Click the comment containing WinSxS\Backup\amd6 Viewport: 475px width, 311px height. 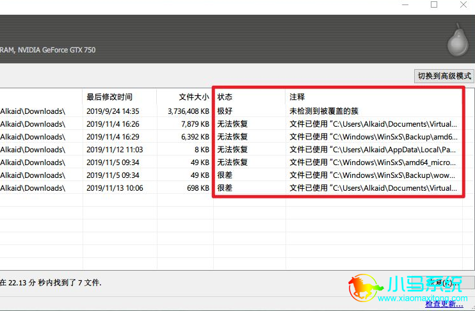pyautogui.click(x=373, y=137)
